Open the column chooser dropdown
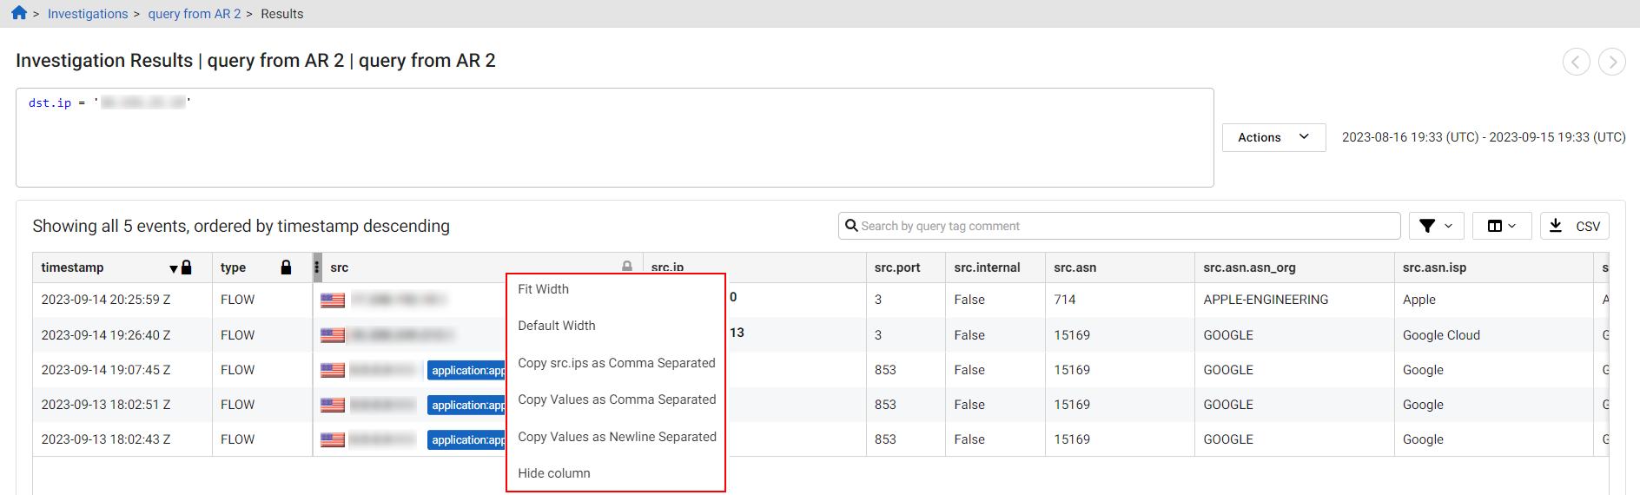The width and height of the screenshot is (1640, 495). pyautogui.click(x=1501, y=226)
